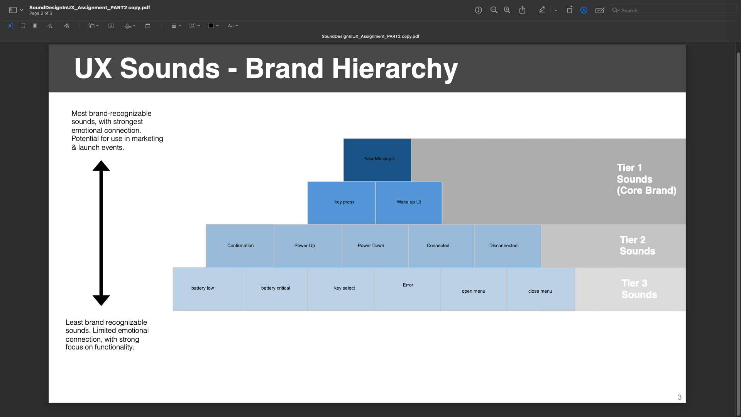Click the 'Tier 1 Sounds (Core Brand)' label
741x417 pixels.
tap(646, 179)
